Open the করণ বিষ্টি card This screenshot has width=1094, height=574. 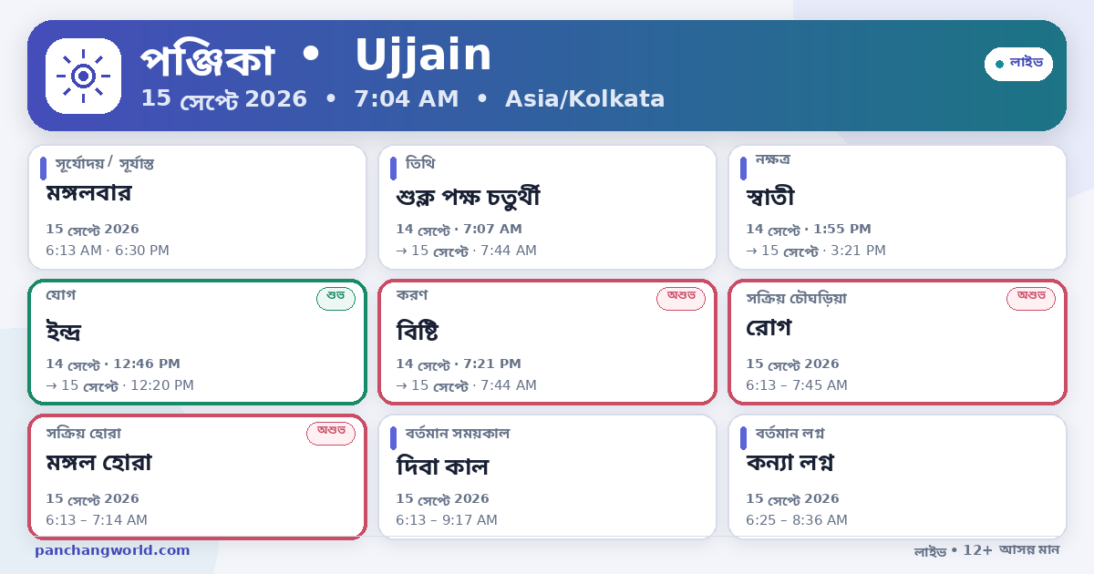[547, 342]
